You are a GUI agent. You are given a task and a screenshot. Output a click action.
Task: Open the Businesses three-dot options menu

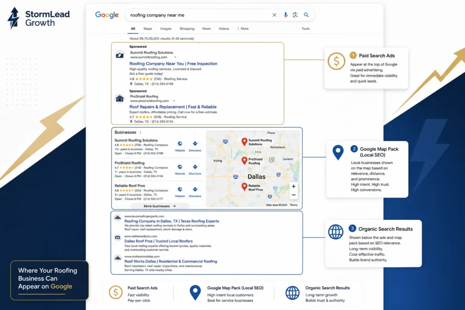(140, 133)
